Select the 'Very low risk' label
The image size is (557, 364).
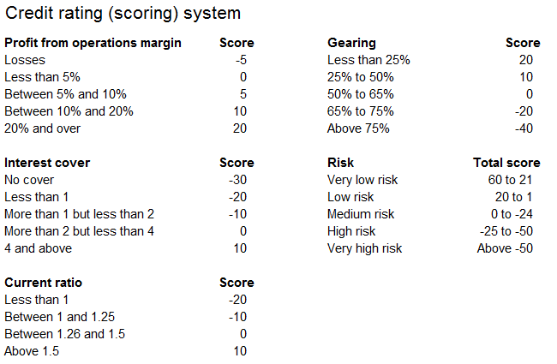[x=362, y=180]
